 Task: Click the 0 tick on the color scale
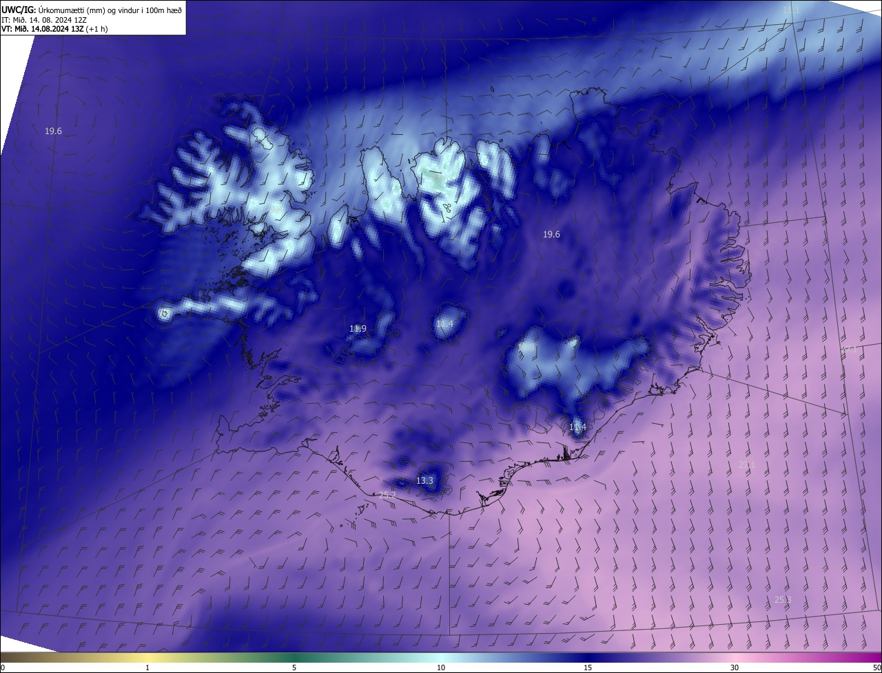3,667
